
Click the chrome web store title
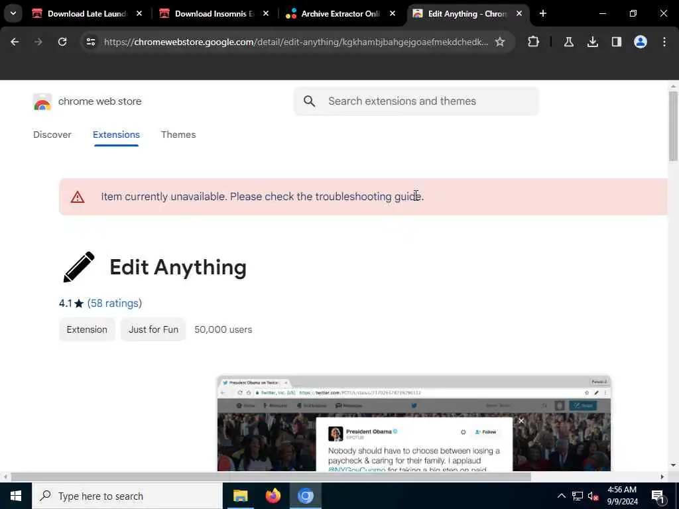tap(100, 101)
